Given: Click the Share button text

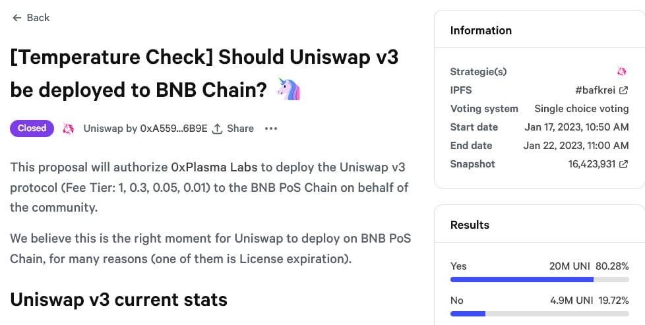Looking at the screenshot, I should pos(240,129).
